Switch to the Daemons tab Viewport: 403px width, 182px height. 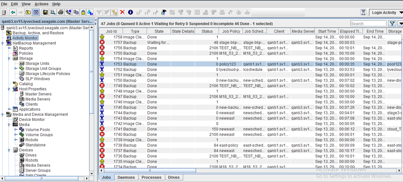126,178
